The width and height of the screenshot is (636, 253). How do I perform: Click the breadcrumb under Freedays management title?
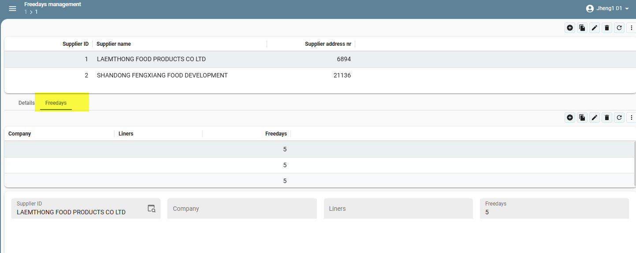coord(31,12)
